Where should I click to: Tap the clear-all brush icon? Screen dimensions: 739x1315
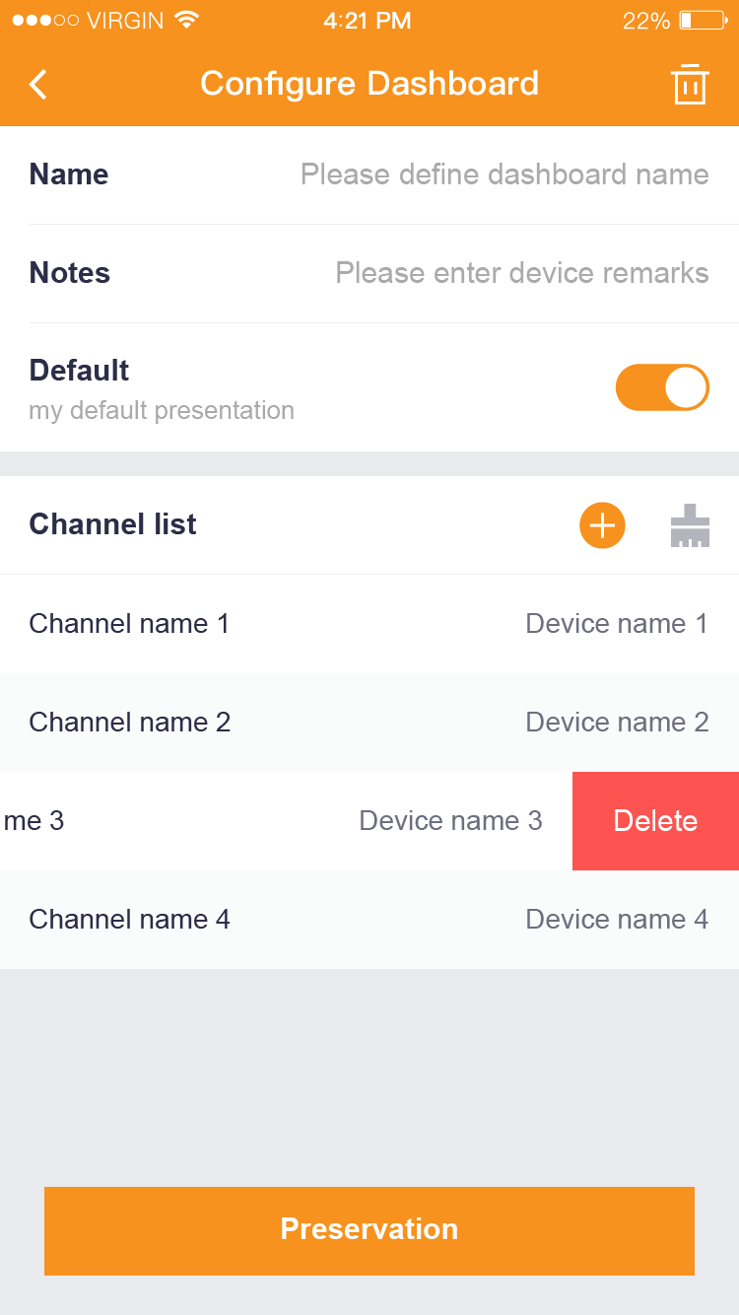690,525
